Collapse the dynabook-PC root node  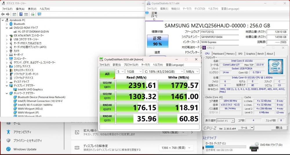tap(3, 20)
